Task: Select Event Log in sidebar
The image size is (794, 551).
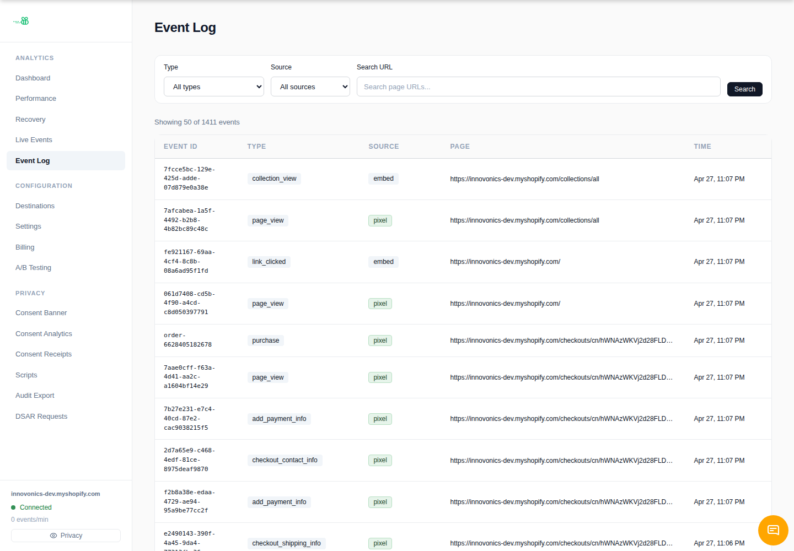Action: coord(66,160)
